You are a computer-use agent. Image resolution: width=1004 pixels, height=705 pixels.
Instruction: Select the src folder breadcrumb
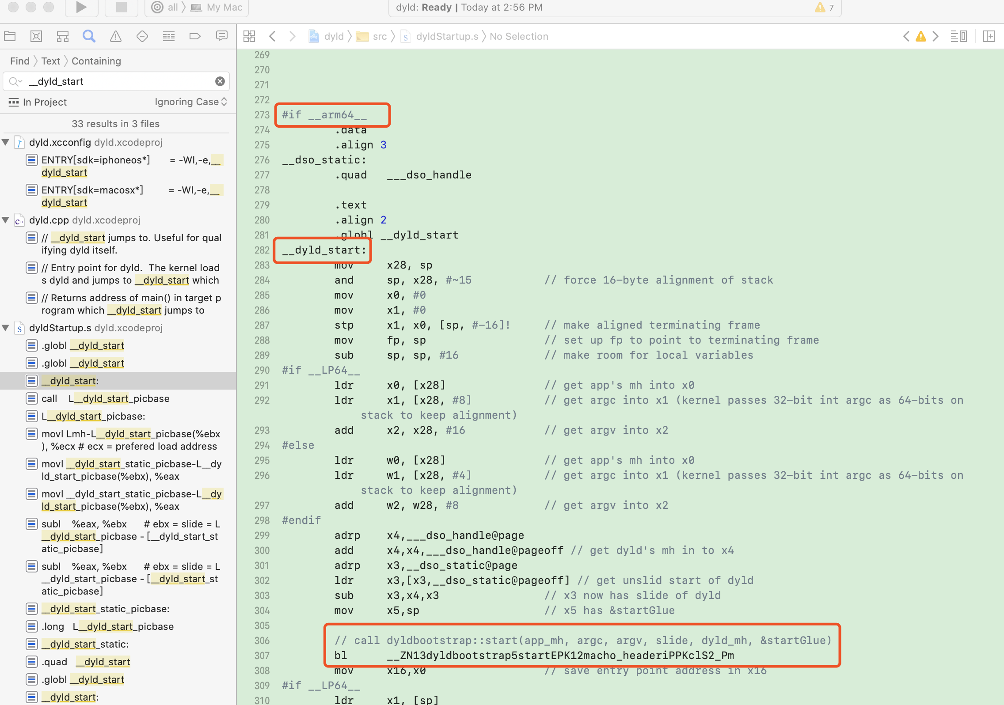click(379, 36)
